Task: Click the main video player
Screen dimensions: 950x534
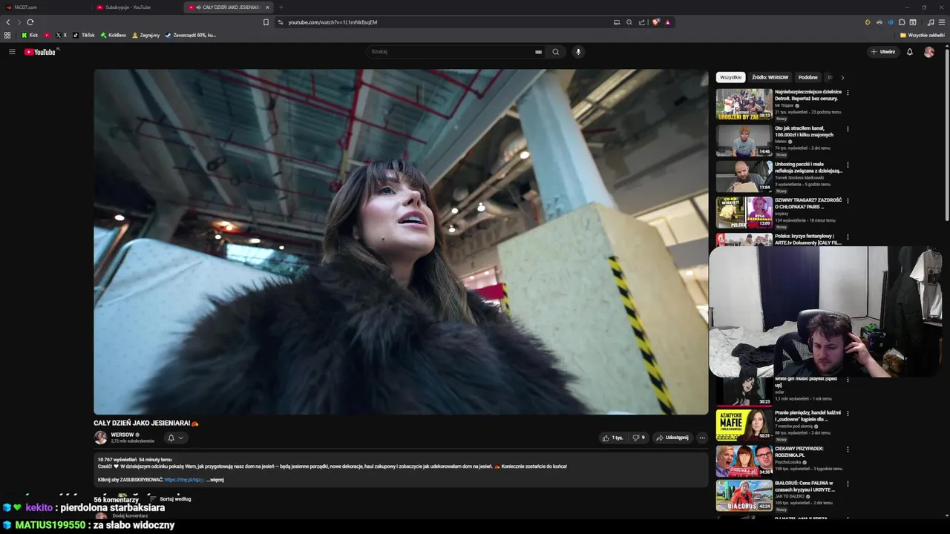Action: (x=401, y=242)
